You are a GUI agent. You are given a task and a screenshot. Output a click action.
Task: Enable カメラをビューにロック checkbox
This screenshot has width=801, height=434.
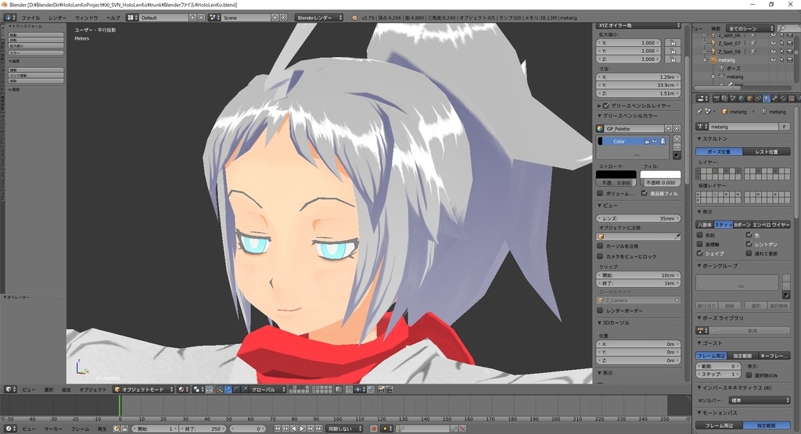(x=600, y=256)
